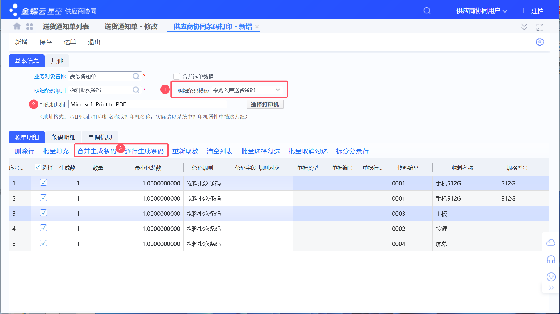Click 批量选择勾选 link
The width and height of the screenshot is (560, 314).
tap(261, 151)
